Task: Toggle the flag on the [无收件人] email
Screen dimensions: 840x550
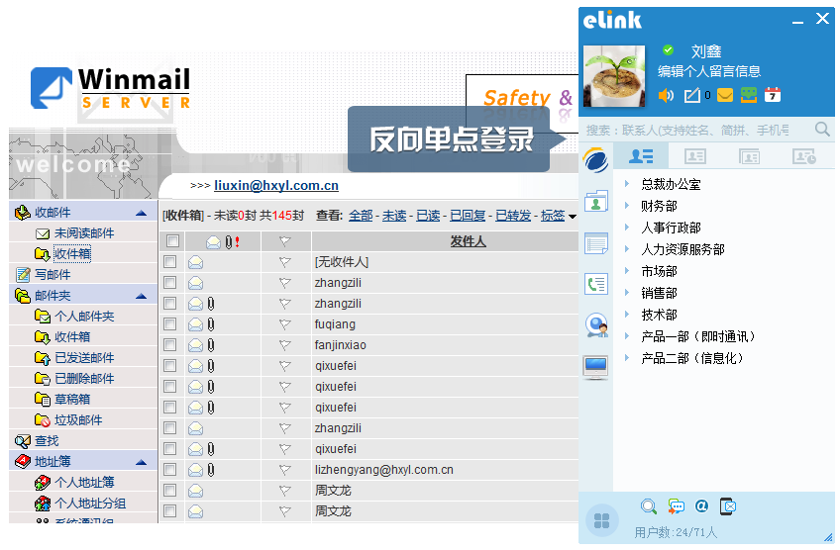Action: point(285,262)
